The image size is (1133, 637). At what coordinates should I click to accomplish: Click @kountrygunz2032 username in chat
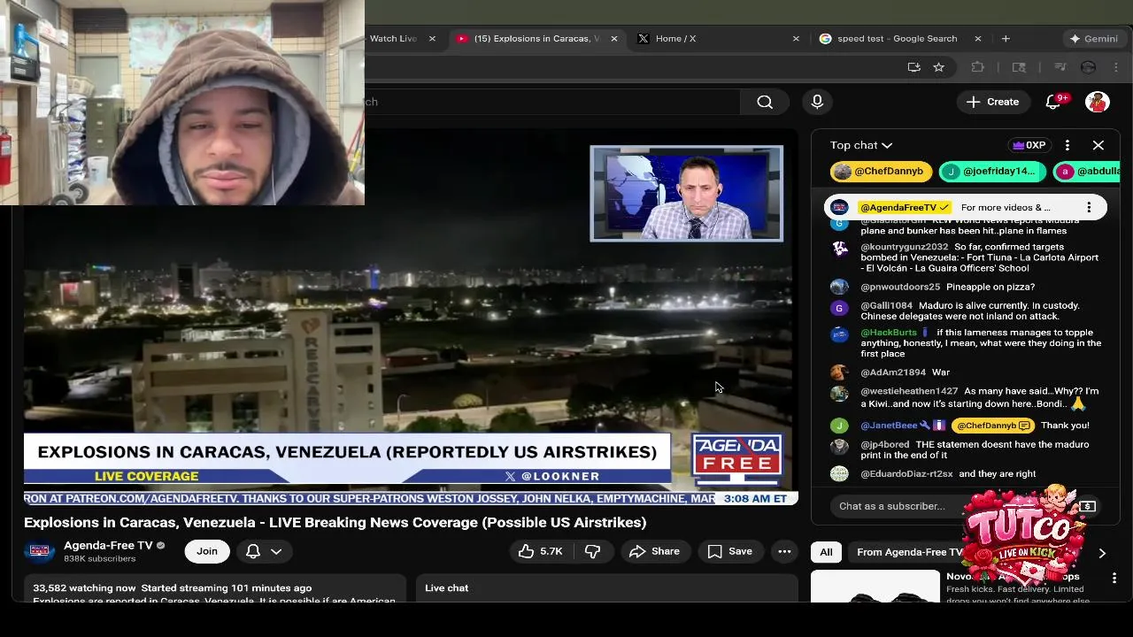coord(904,247)
